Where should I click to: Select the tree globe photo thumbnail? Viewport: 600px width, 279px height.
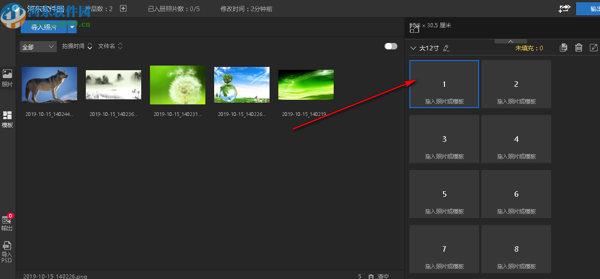242,85
